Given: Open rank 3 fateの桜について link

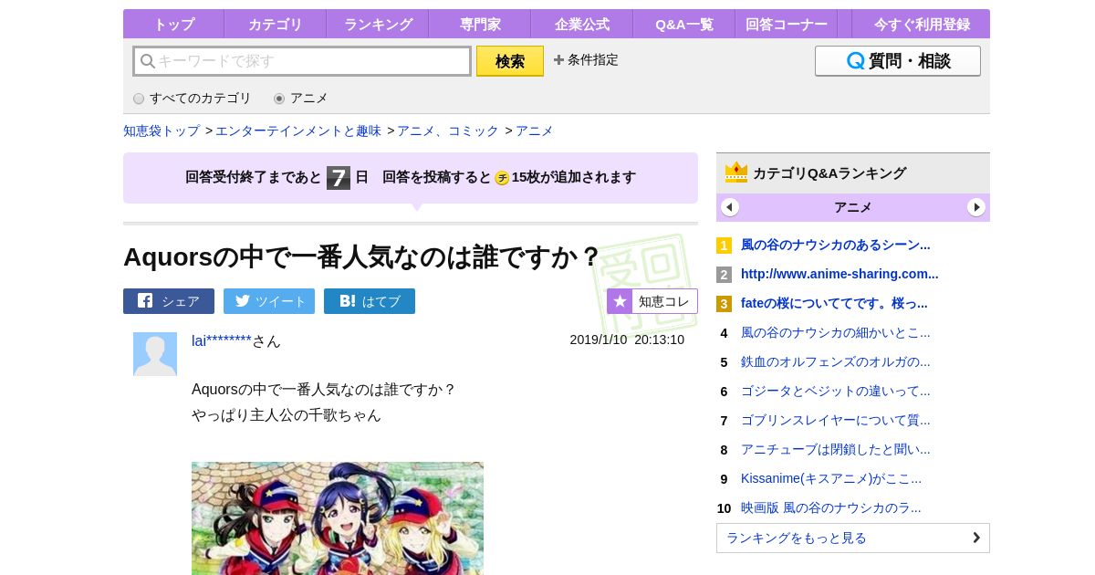Looking at the screenshot, I should pyautogui.click(x=834, y=303).
